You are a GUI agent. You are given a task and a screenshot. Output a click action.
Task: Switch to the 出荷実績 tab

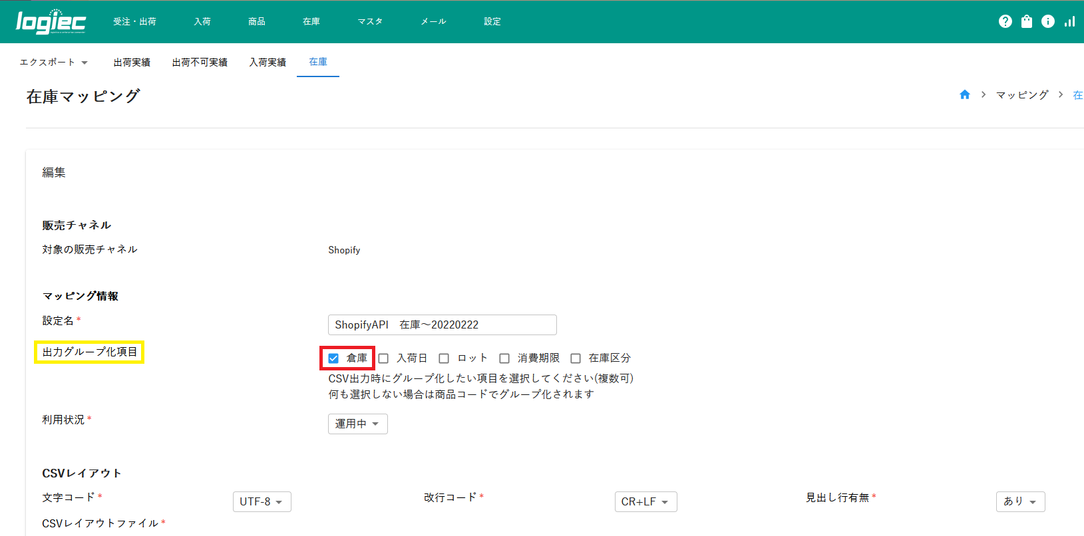132,63
